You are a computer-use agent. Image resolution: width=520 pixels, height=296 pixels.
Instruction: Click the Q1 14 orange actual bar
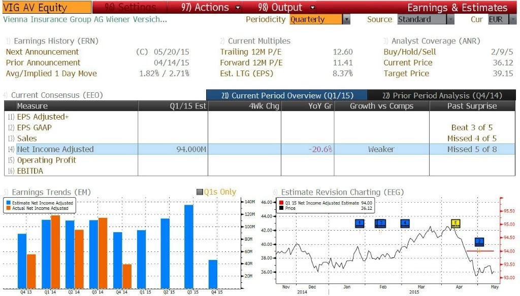coord(55,251)
